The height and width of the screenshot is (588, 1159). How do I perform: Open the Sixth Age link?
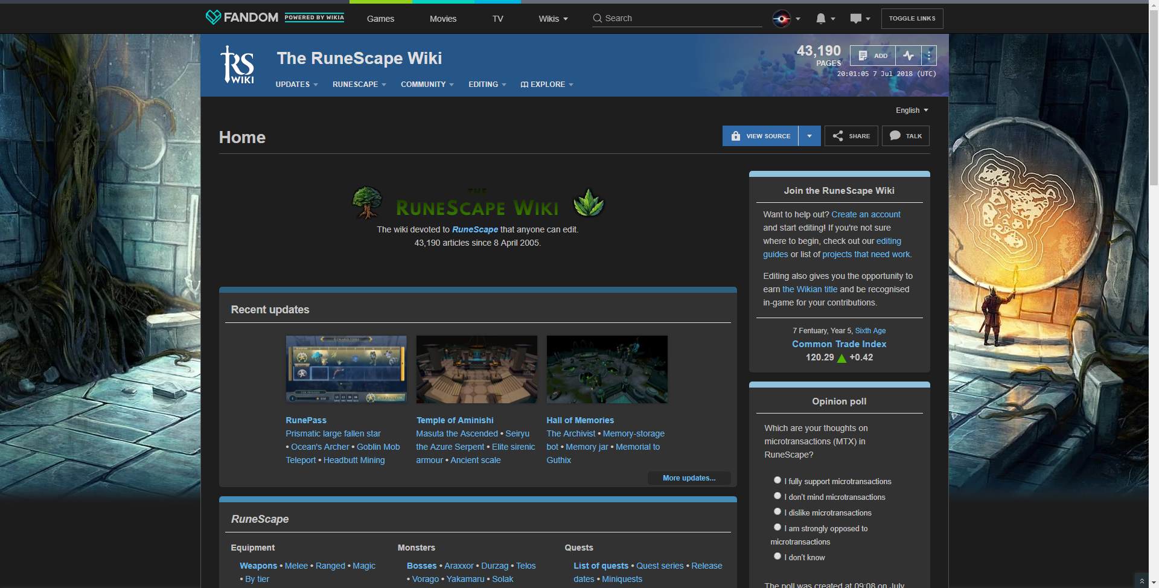[870, 331]
